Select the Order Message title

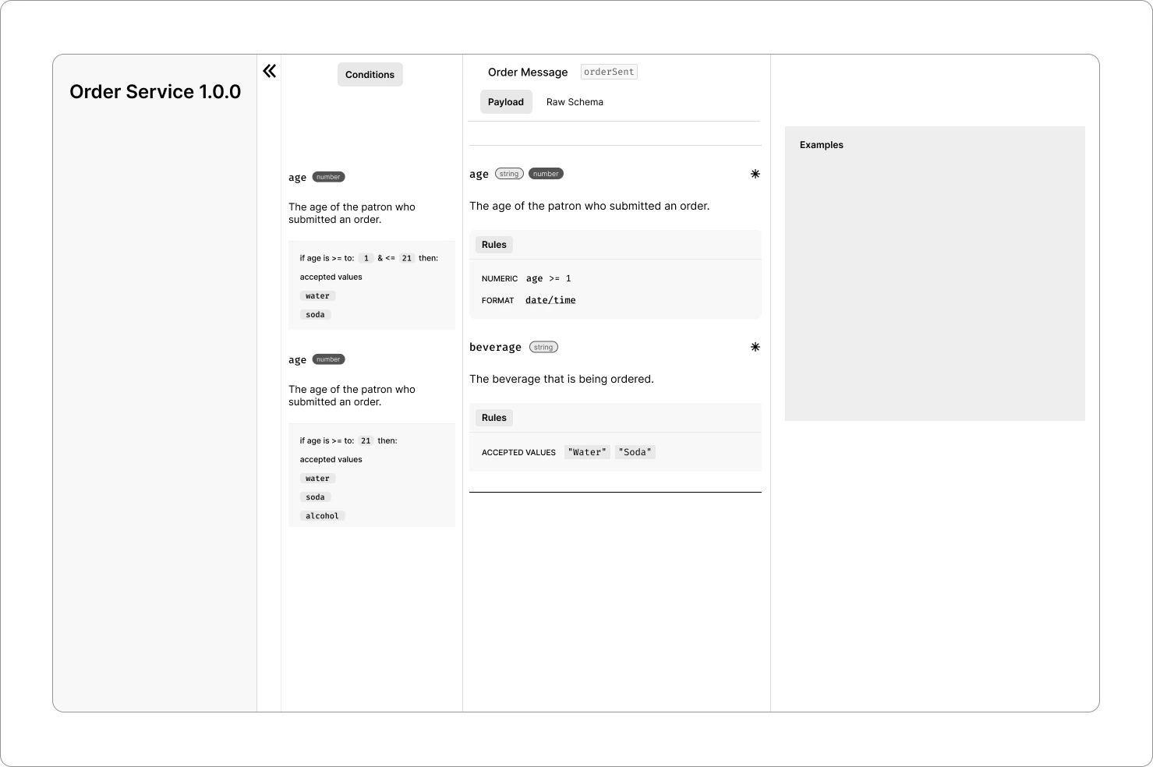(x=528, y=72)
